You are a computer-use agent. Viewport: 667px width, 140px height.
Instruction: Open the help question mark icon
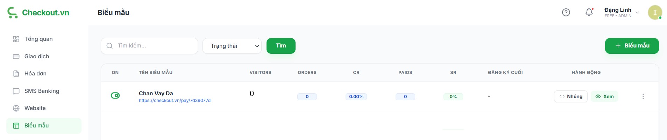pyautogui.click(x=566, y=13)
